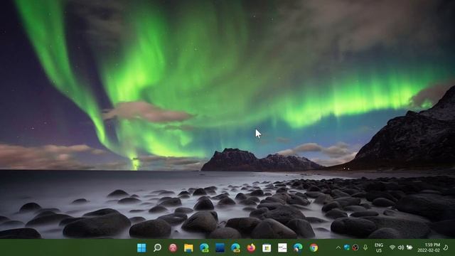This screenshot has height=256, width=455.
Task: Open File Explorer from the taskbar
Action: pos(188,247)
